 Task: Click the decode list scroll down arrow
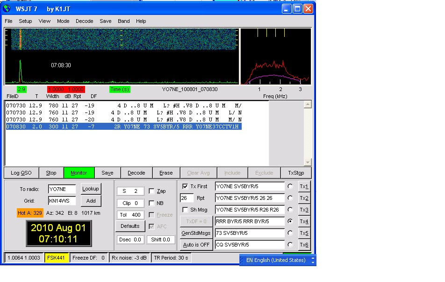(308, 162)
